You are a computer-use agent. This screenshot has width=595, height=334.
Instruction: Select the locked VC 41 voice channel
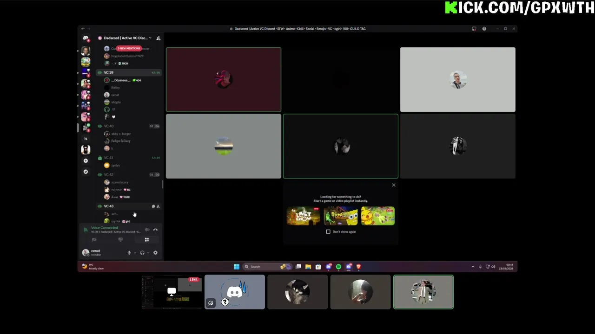[129, 158]
